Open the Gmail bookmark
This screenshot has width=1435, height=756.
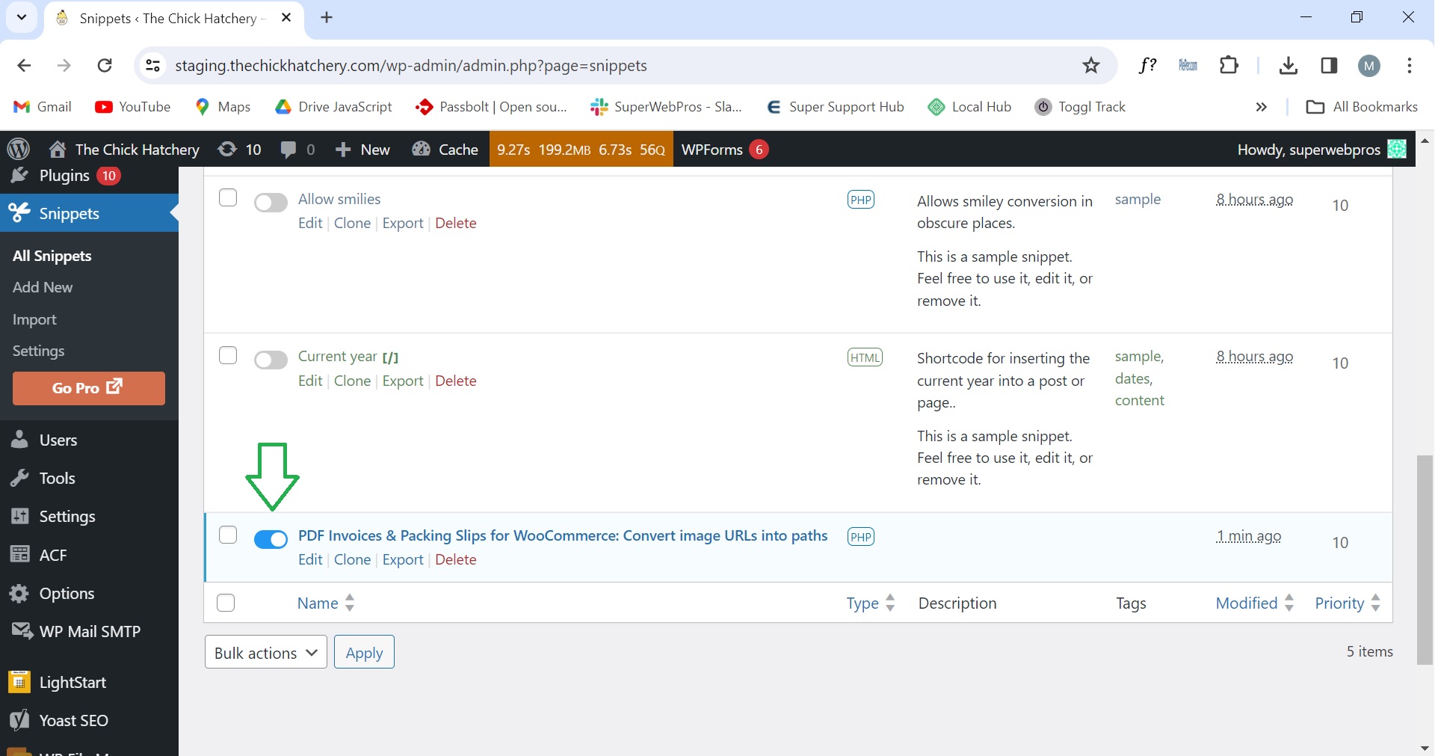[43, 107]
